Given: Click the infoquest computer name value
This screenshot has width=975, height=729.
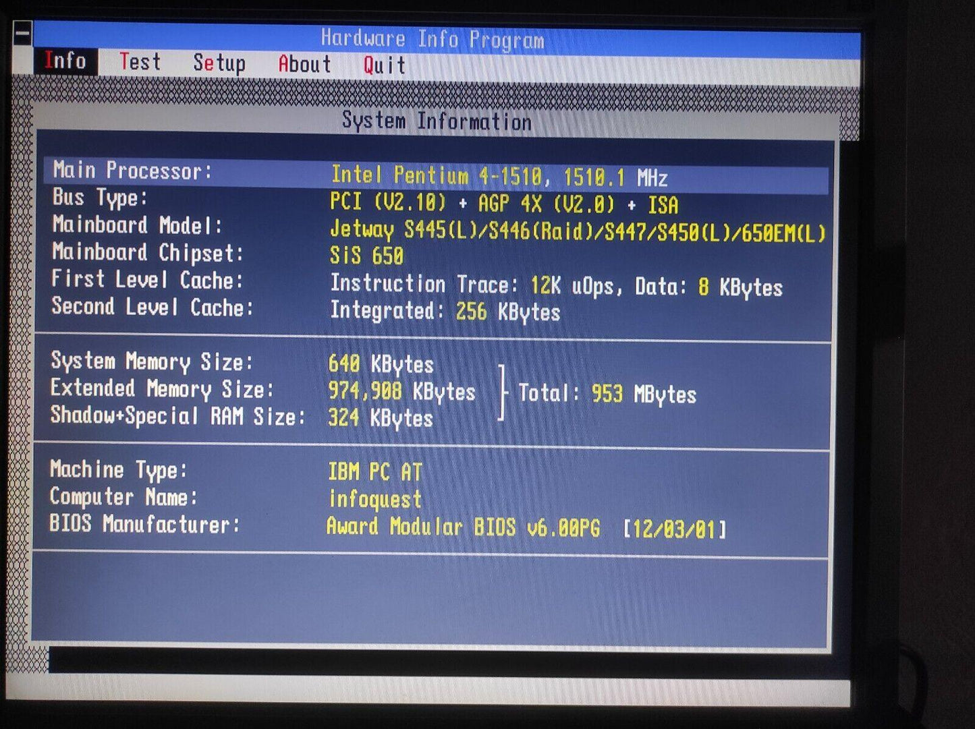Looking at the screenshot, I should click(x=375, y=499).
